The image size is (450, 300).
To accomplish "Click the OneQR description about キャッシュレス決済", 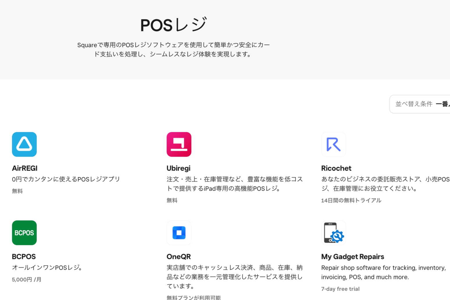I will tap(235, 277).
